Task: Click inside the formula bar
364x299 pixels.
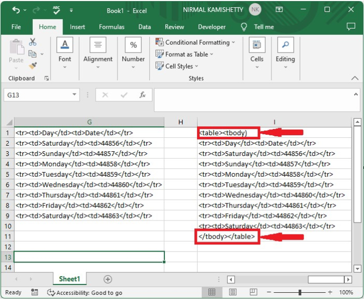Action: pyautogui.click(x=253, y=100)
